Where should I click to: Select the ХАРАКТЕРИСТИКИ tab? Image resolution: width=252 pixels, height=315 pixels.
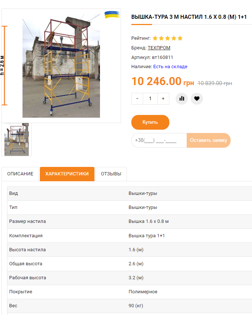pos(67,174)
